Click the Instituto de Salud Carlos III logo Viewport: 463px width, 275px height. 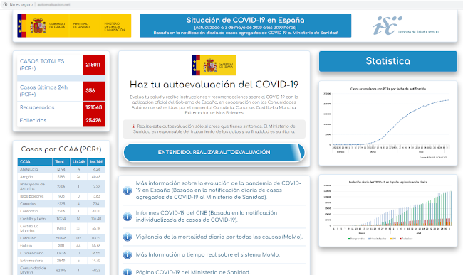(x=406, y=26)
